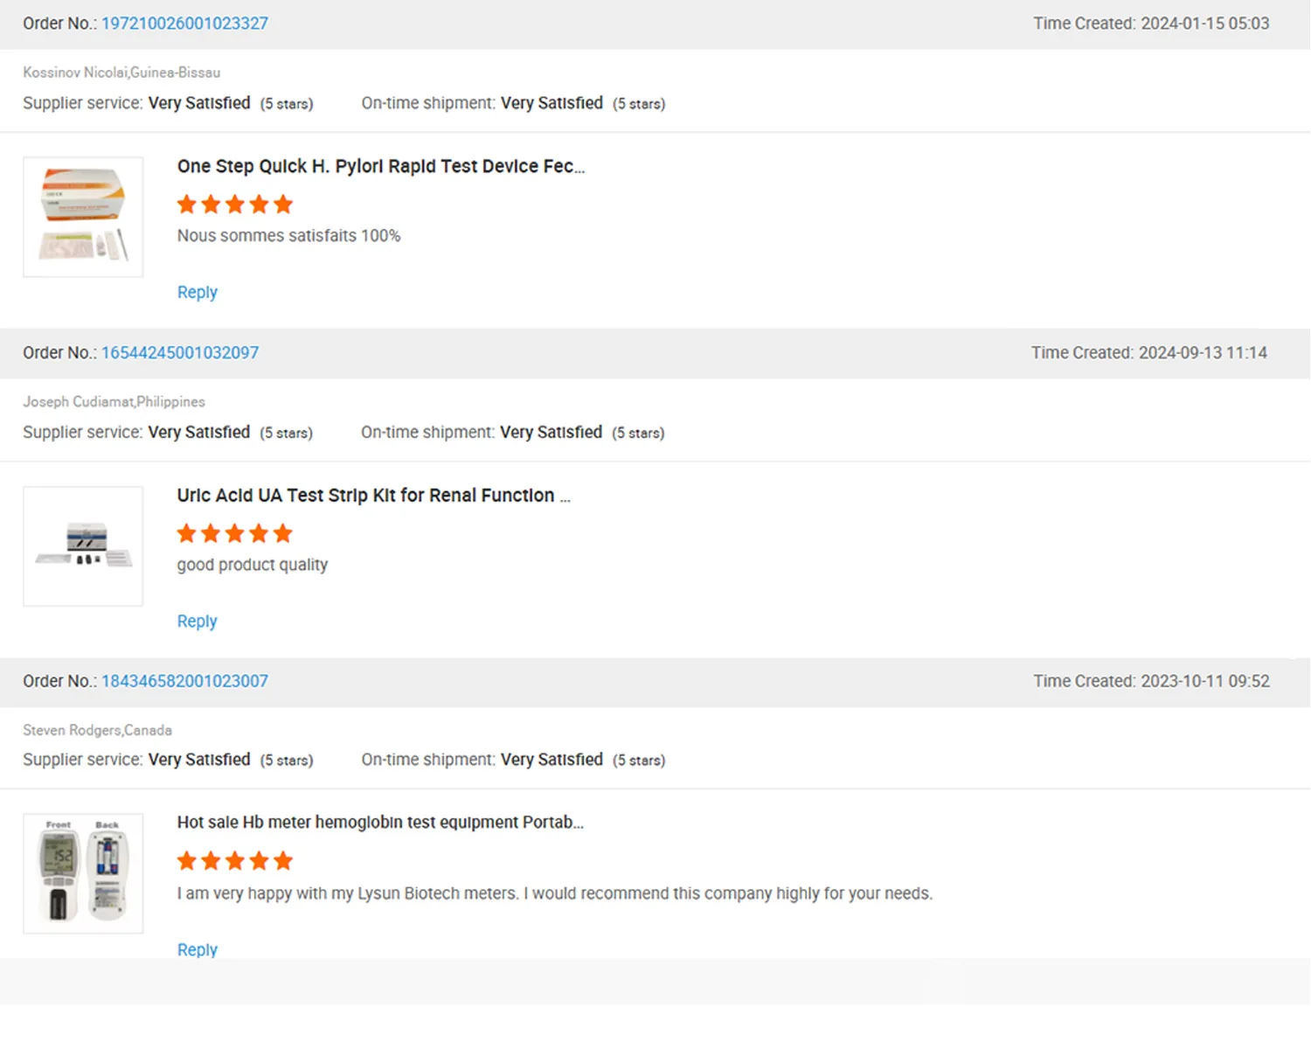The height and width of the screenshot is (1049, 1311).
Task: Click reviewer name Kossinov Nicolai, Guinea-Bissau
Action: tap(121, 73)
